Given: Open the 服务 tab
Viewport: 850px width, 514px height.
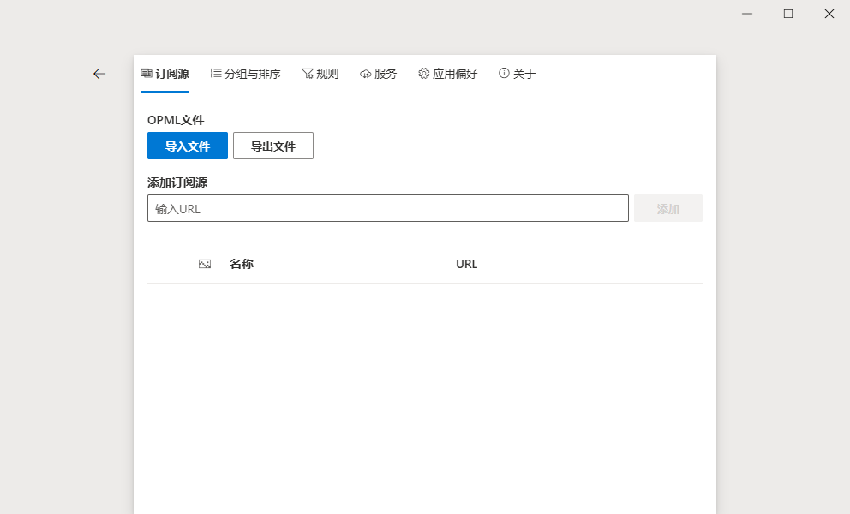Looking at the screenshot, I should click(378, 73).
